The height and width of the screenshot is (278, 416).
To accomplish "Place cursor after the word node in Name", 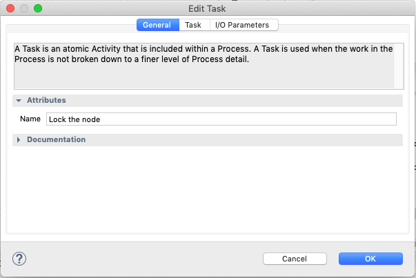I will 101,119.
